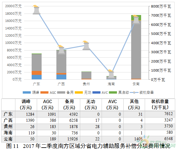Click the blue 调峰 legend swatch
Image resolution: width=177 pixels, height=150 pixels.
tap(27, 93)
